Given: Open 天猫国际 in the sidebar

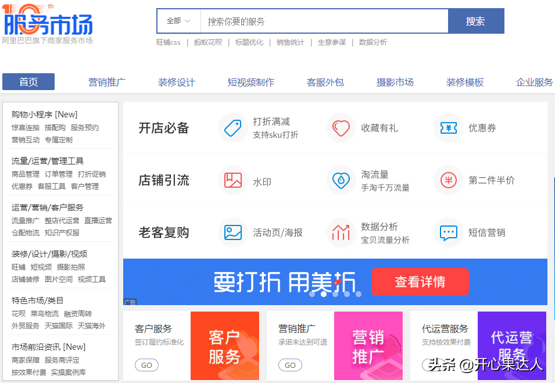Looking at the screenshot, I should pyautogui.click(x=58, y=325).
